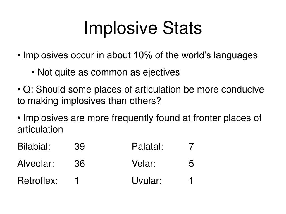Click the text 'to making implosives than others?'
The height and width of the screenshot is (214, 286).
[89, 101]
